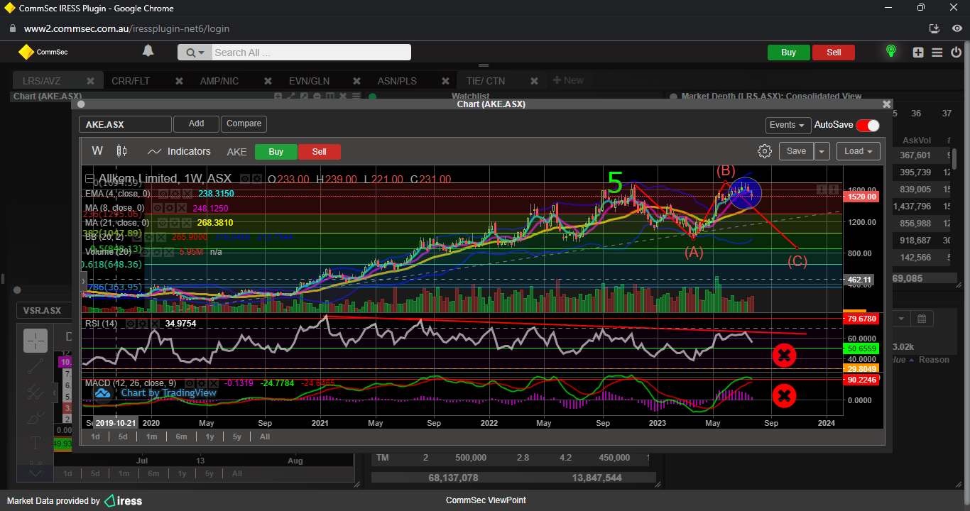970x511 pixels.
Task: Open chart settings gear icon
Action: point(764,151)
